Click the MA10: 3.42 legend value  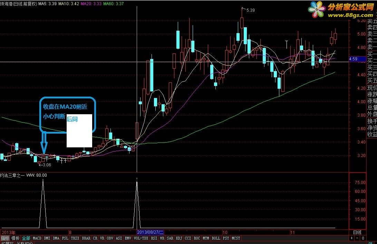[69, 3]
